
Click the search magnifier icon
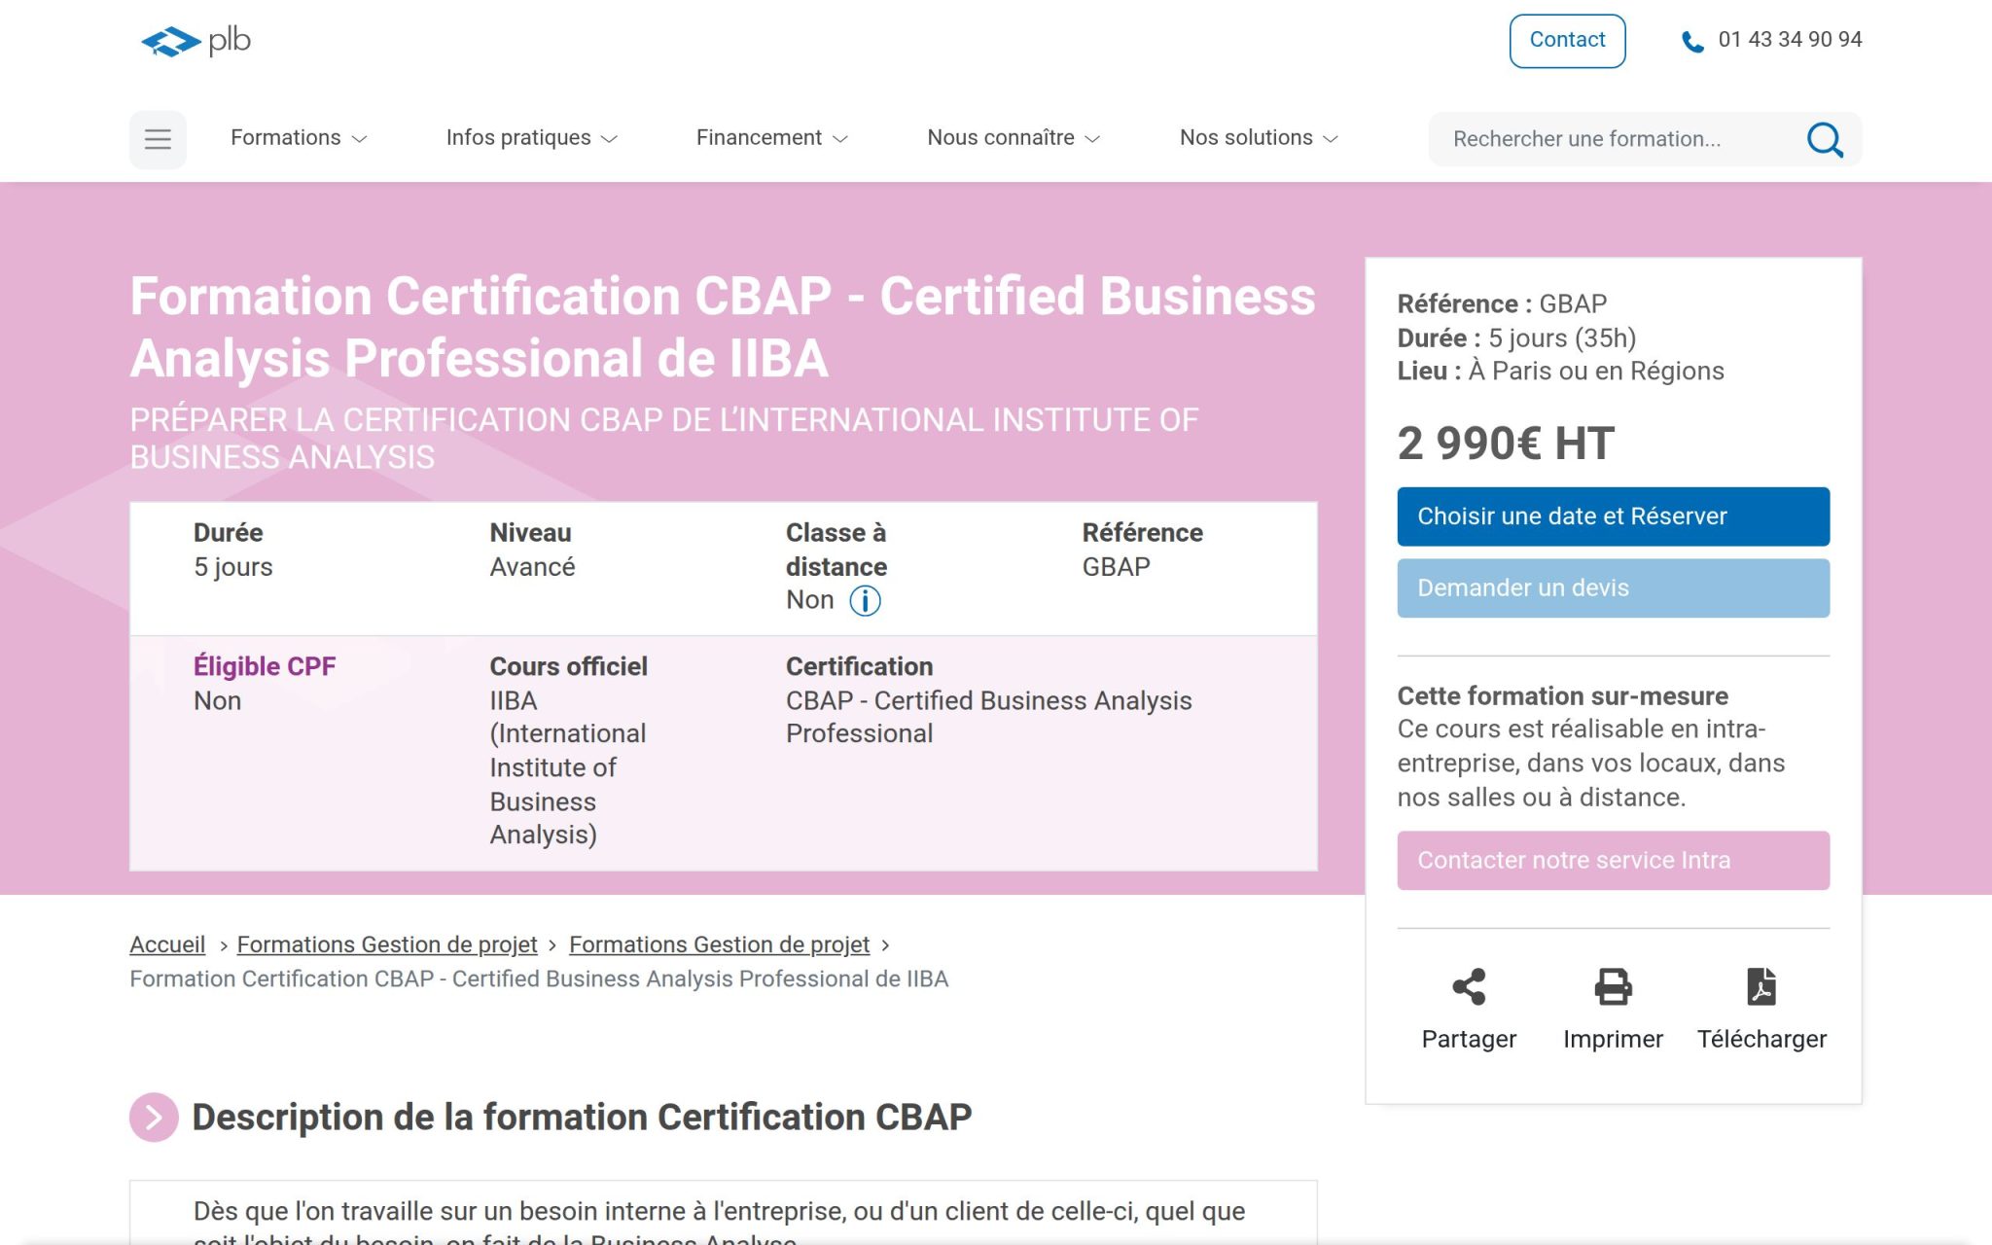coord(1825,139)
